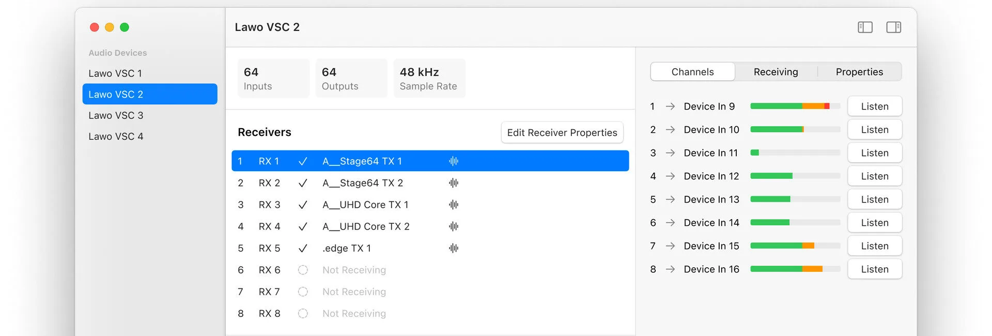Image resolution: width=992 pixels, height=336 pixels.
Task: Select the Channels tab
Action: (692, 72)
